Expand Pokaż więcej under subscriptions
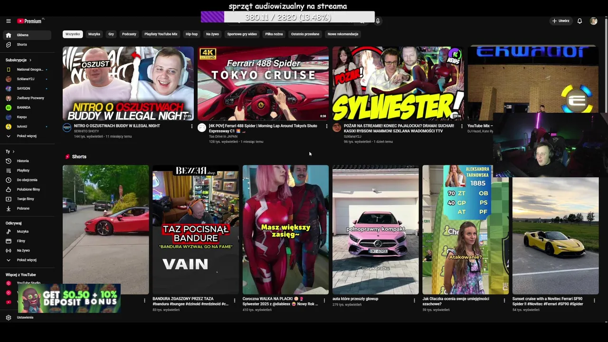Image resolution: width=608 pixels, height=342 pixels. 28,136
